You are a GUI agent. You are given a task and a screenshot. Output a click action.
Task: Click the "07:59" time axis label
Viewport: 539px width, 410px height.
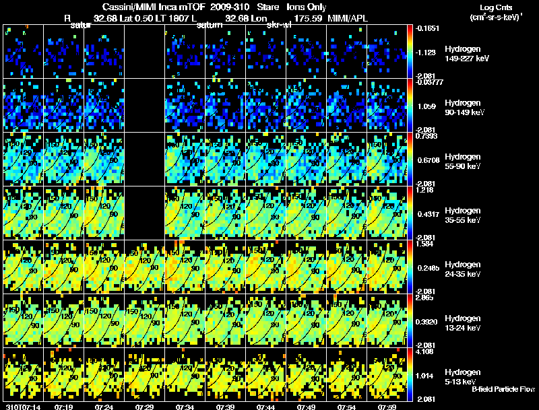(387, 407)
